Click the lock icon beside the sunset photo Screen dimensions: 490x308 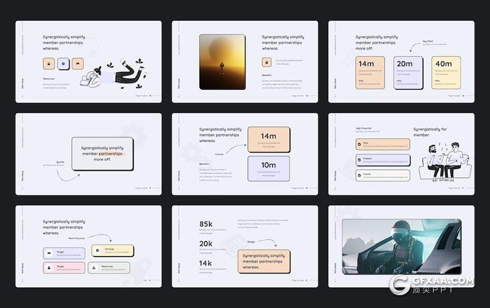coord(266,62)
